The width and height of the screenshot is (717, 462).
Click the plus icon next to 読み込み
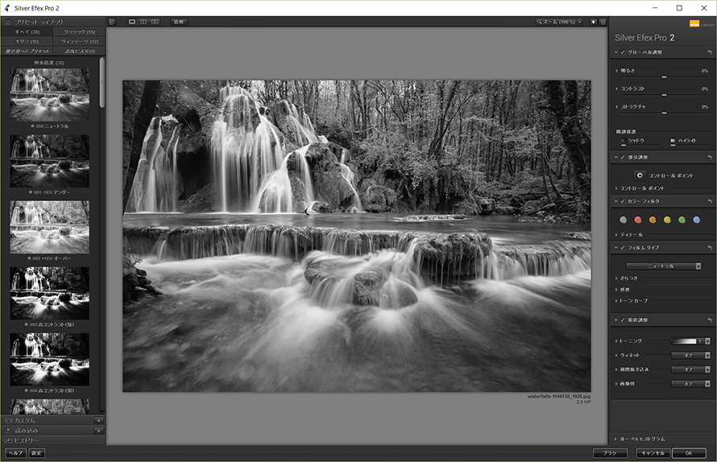[98, 431]
